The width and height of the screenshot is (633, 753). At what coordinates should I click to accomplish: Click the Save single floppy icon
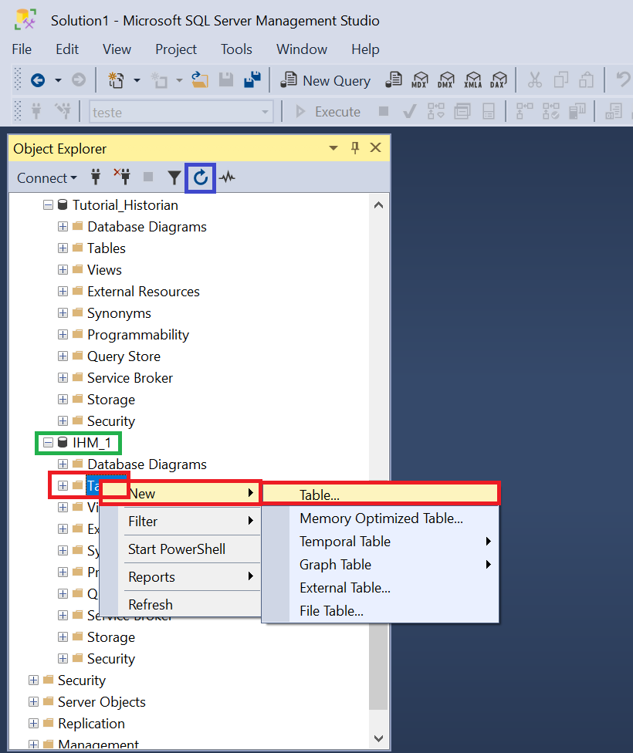(x=226, y=80)
